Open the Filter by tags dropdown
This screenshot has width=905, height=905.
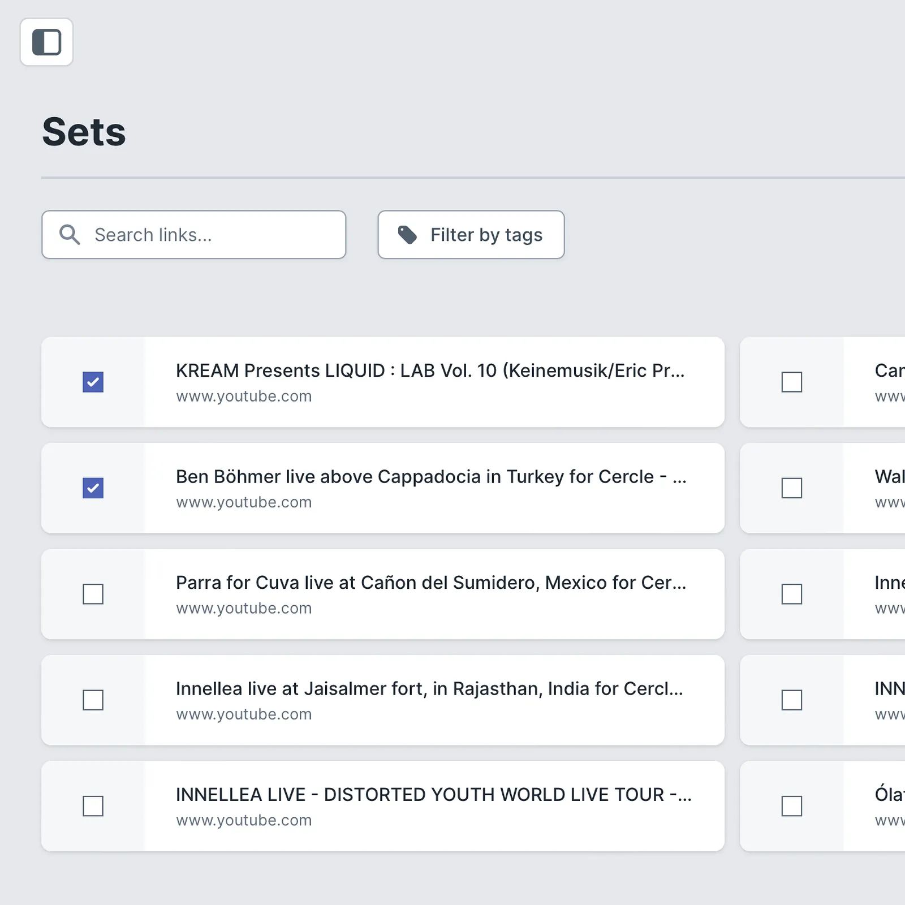click(471, 235)
